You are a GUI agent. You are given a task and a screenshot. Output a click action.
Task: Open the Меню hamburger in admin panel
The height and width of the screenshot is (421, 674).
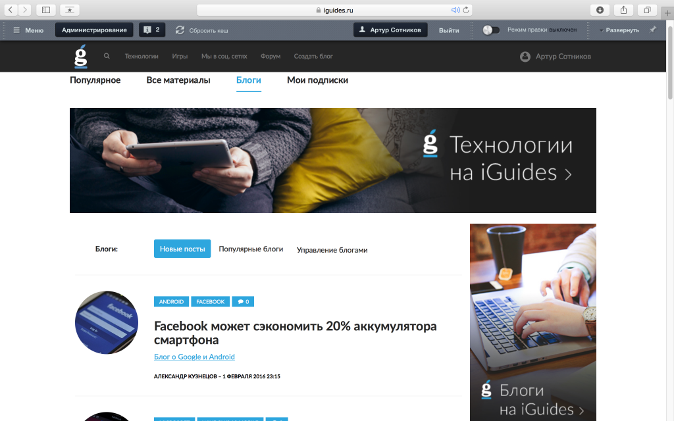[28, 30]
